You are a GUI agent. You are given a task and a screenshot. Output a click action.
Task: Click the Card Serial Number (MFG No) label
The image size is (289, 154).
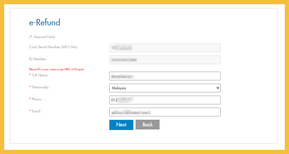[x=54, y=47]
